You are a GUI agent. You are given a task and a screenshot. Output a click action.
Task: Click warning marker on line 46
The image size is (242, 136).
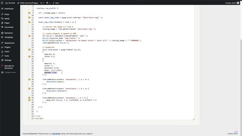coord(29,98)
